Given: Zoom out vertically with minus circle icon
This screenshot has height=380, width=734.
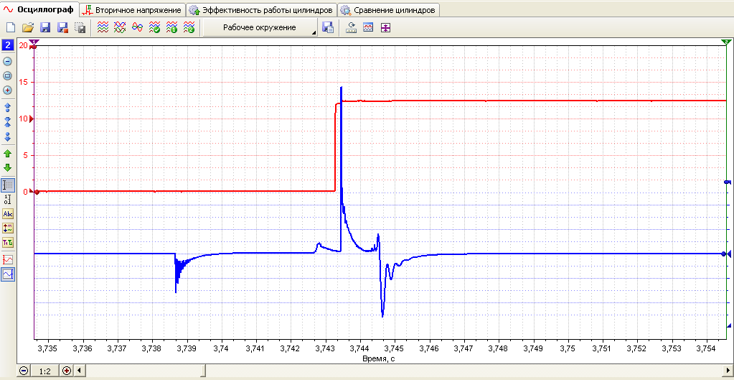Looking at the screenshot, I should coord(7,61).
